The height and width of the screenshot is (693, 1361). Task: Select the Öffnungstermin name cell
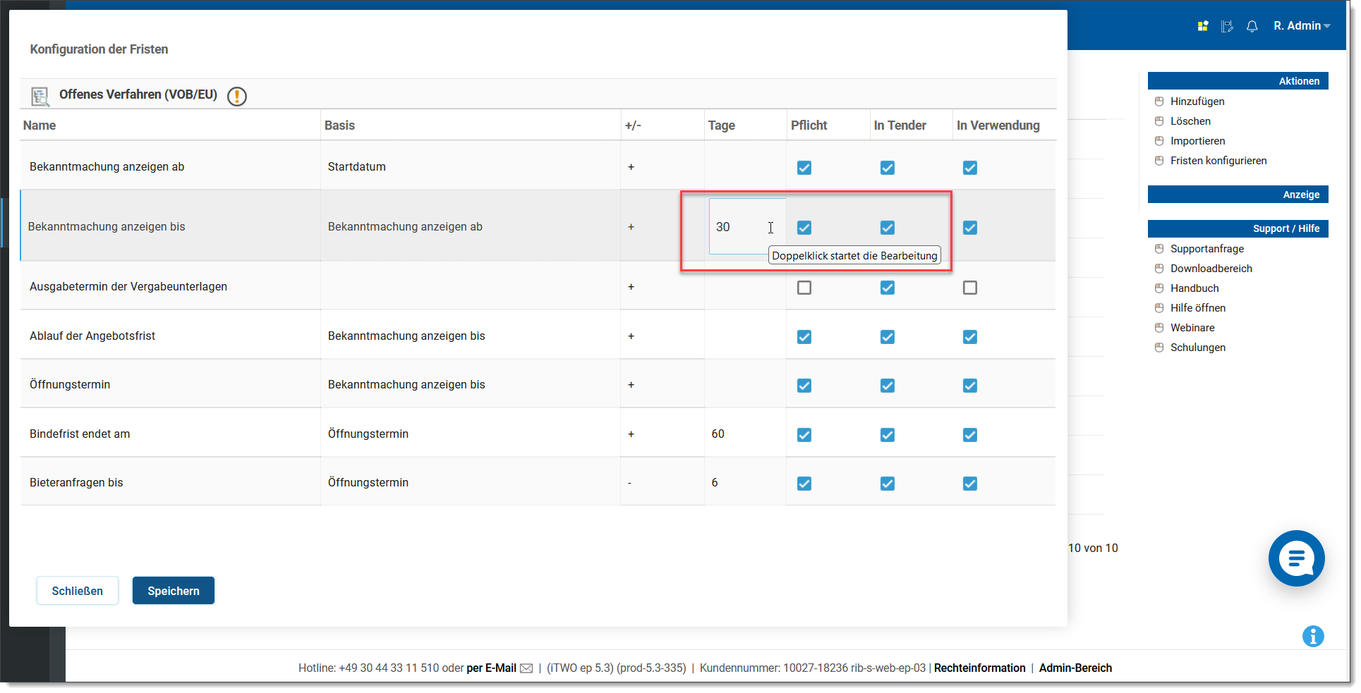pos(70,385)
